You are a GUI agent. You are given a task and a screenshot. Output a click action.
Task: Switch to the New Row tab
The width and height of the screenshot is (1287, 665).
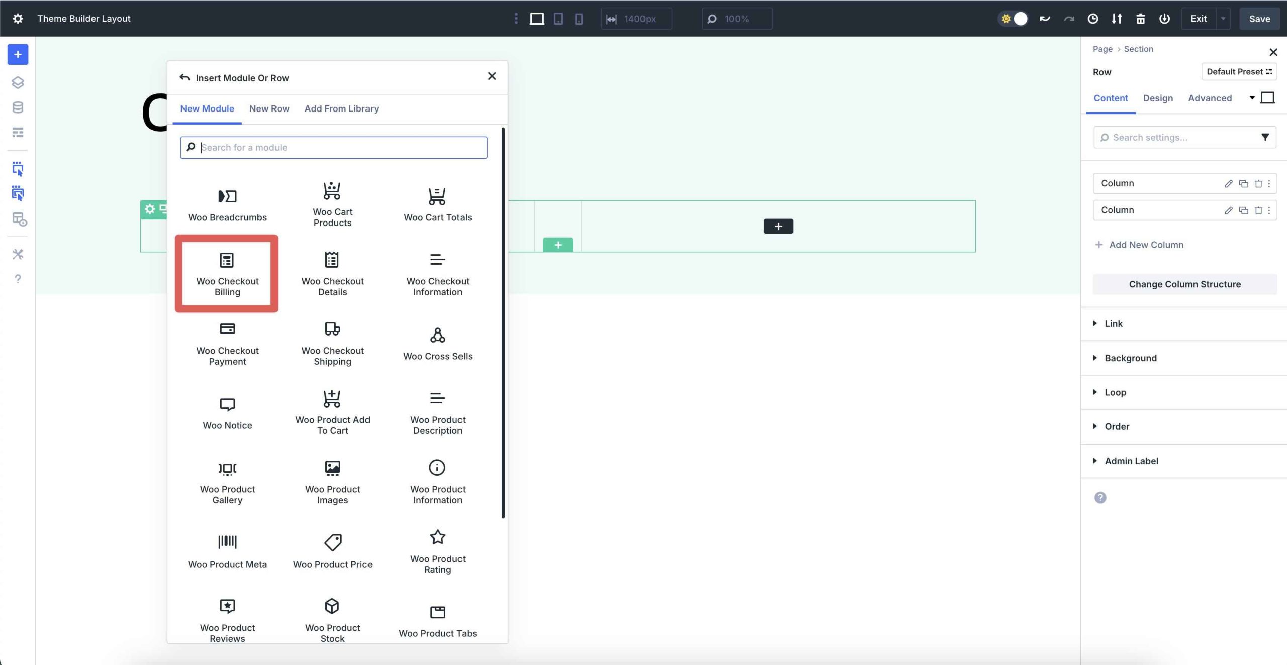(269, 108)
